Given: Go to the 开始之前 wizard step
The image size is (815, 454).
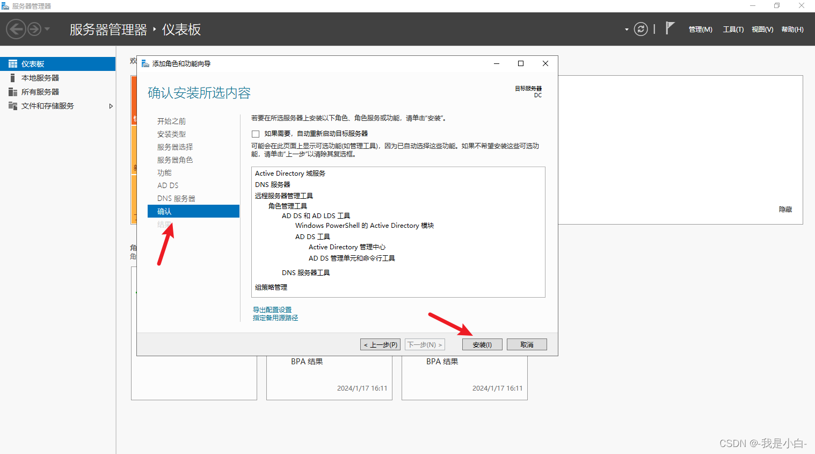Looking at the screenshot, I should point(171,121).
